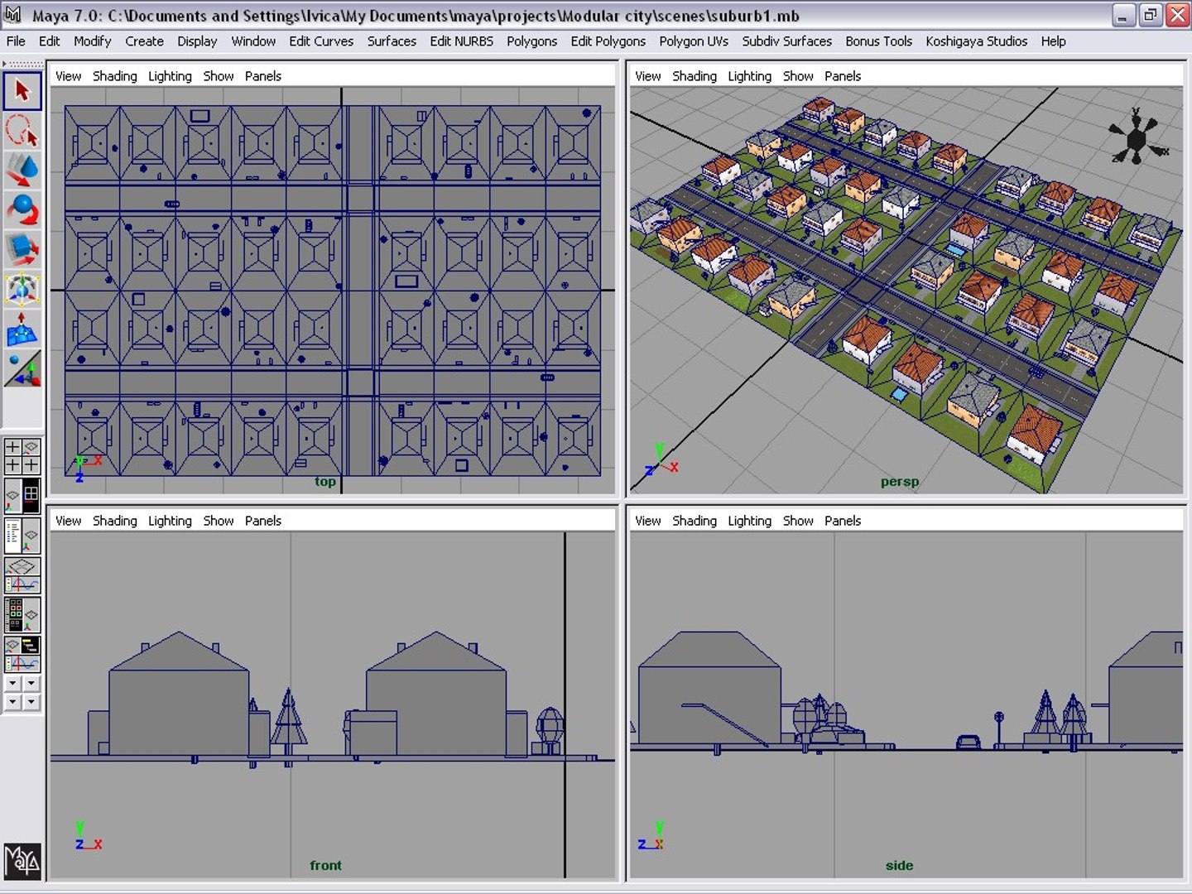Apply the Outliner/Persp layout shortcut
The height and width of the screenshot is (894, 1192).
tap(22, 536)
